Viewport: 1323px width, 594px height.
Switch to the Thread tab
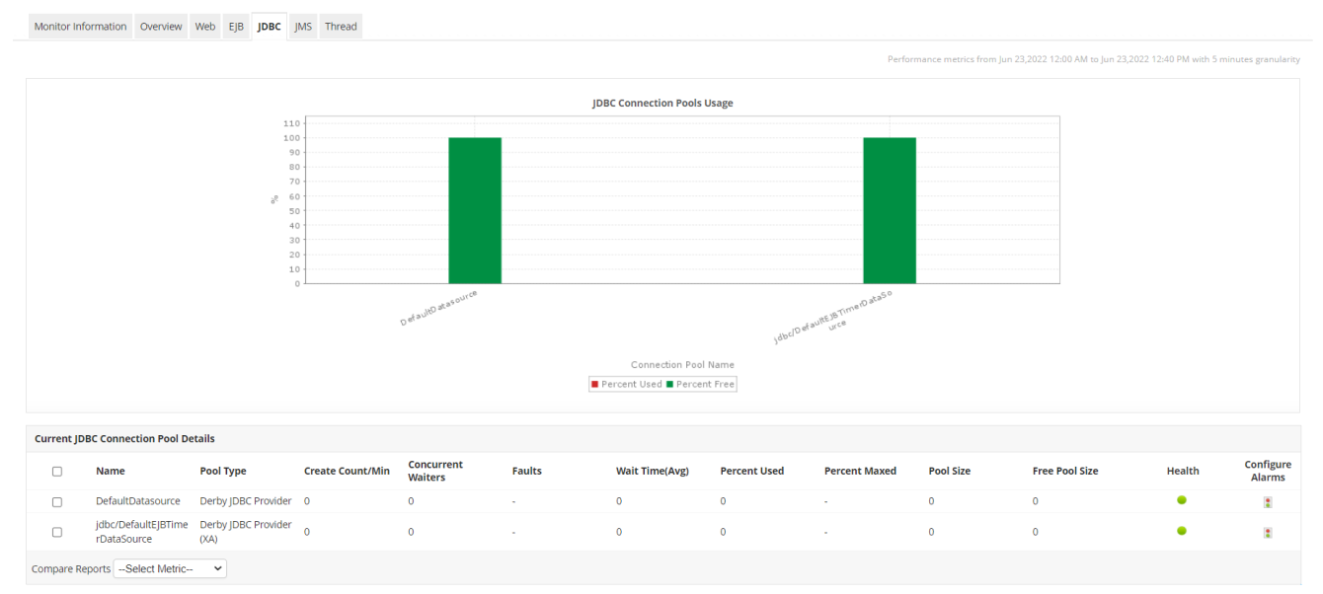[x=340, y=26]
